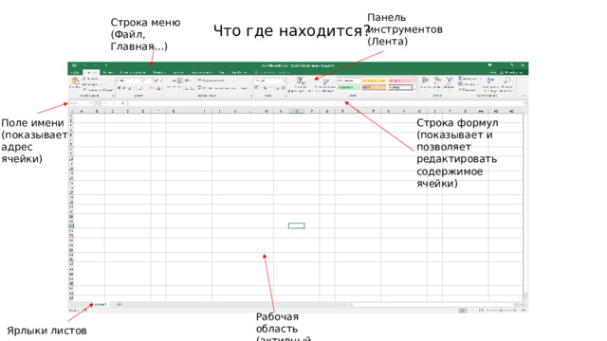Open the Файл tab
This screenshot has height=341, width=607.
click(75, 72)
